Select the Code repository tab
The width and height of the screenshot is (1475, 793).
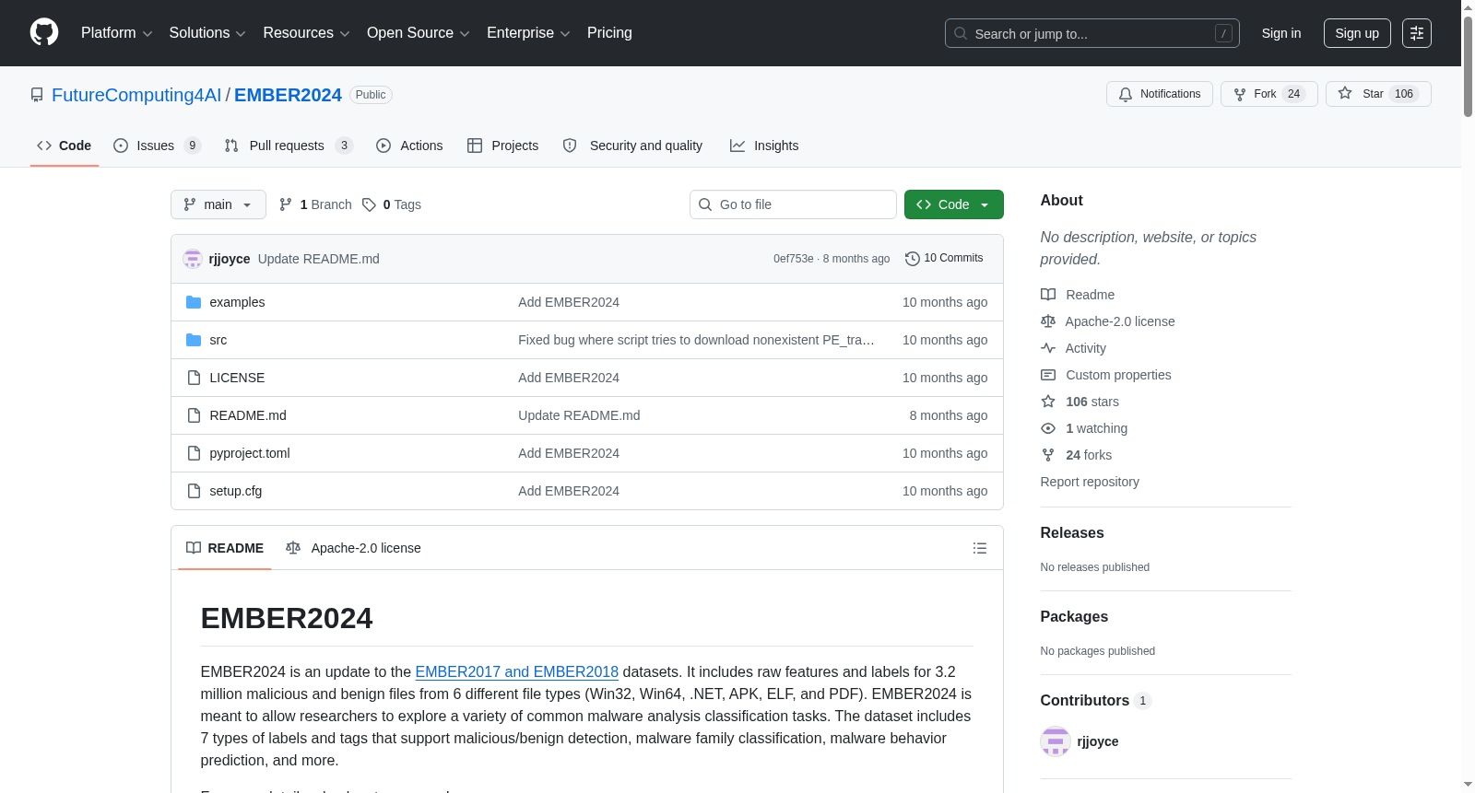click(x=64, y=146)
